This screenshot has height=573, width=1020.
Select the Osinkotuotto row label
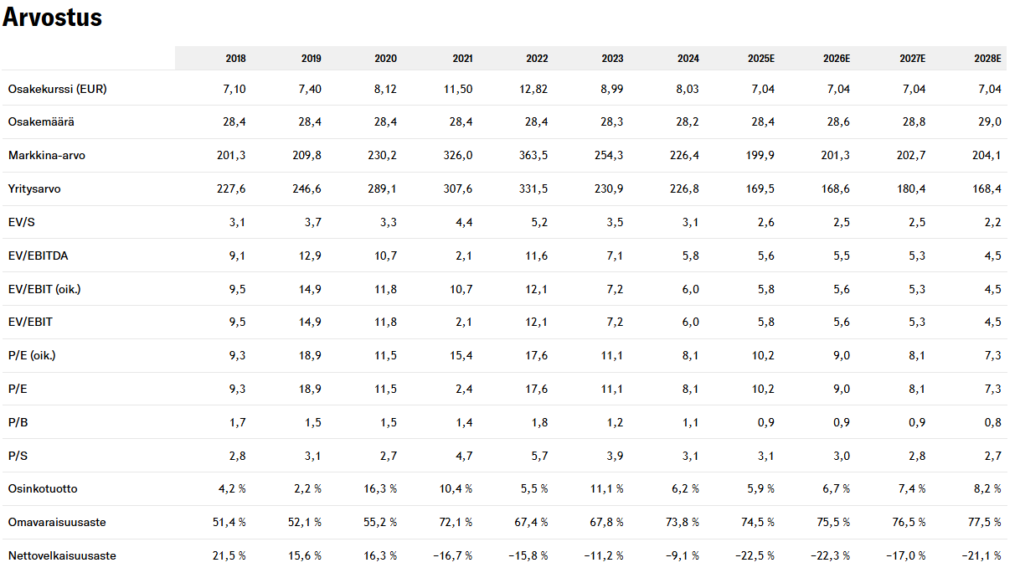pyautogui.click(x=43, y=488)
